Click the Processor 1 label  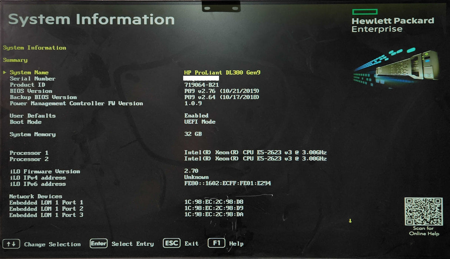[x=29, y=153]
